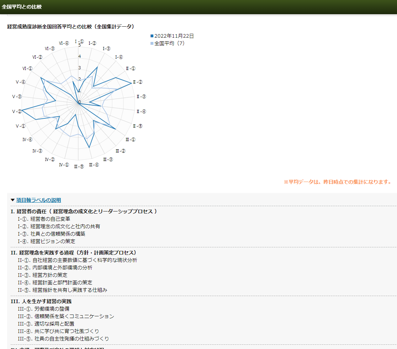Click section heading I. 経営者の責任
The image size is (397, 349).
(84, 211)
